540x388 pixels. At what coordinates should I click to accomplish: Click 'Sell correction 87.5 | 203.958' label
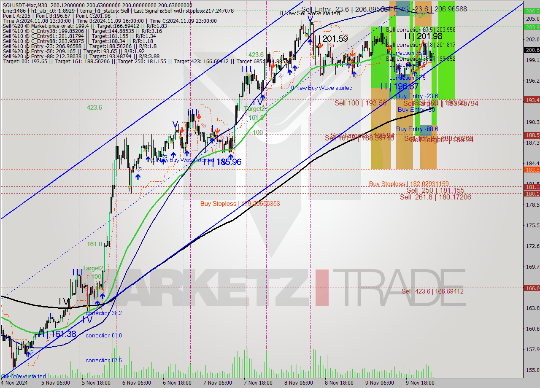421,30
